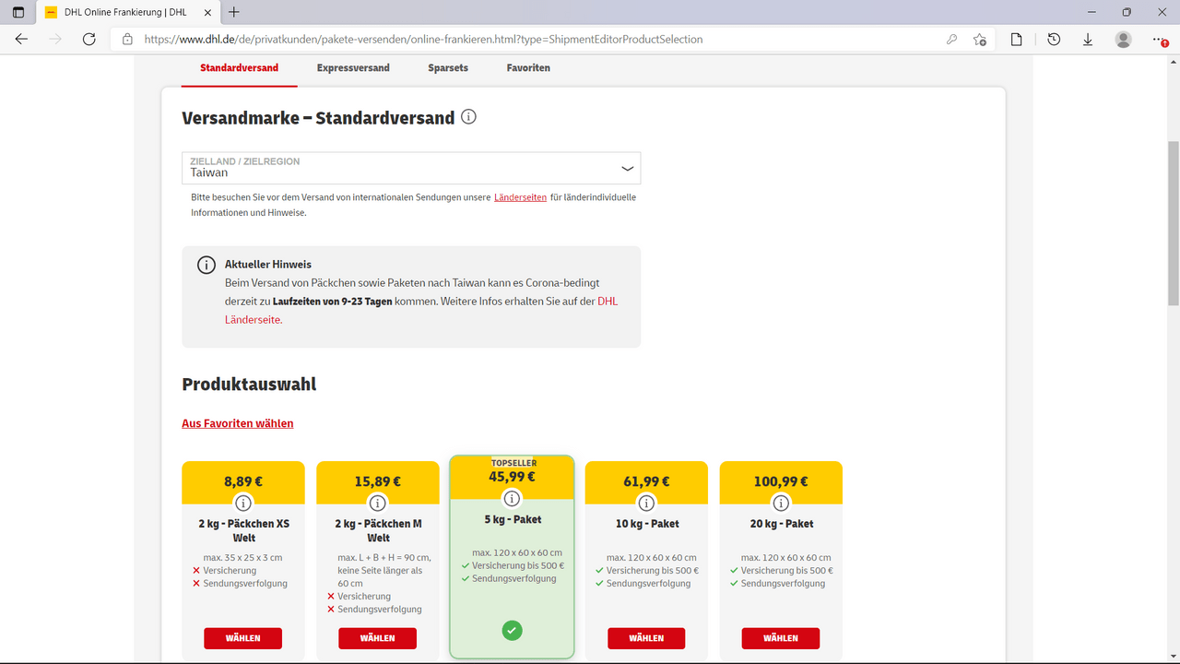Viewport: 1180px width, 664px height.
Task: Click the 15,89 € price header
Action: point(378,481)
